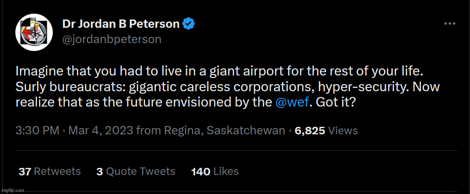This screenshot has height=194, width=470.
Task: Show the 3 Quote Tweets
Action: coord(136,171)
